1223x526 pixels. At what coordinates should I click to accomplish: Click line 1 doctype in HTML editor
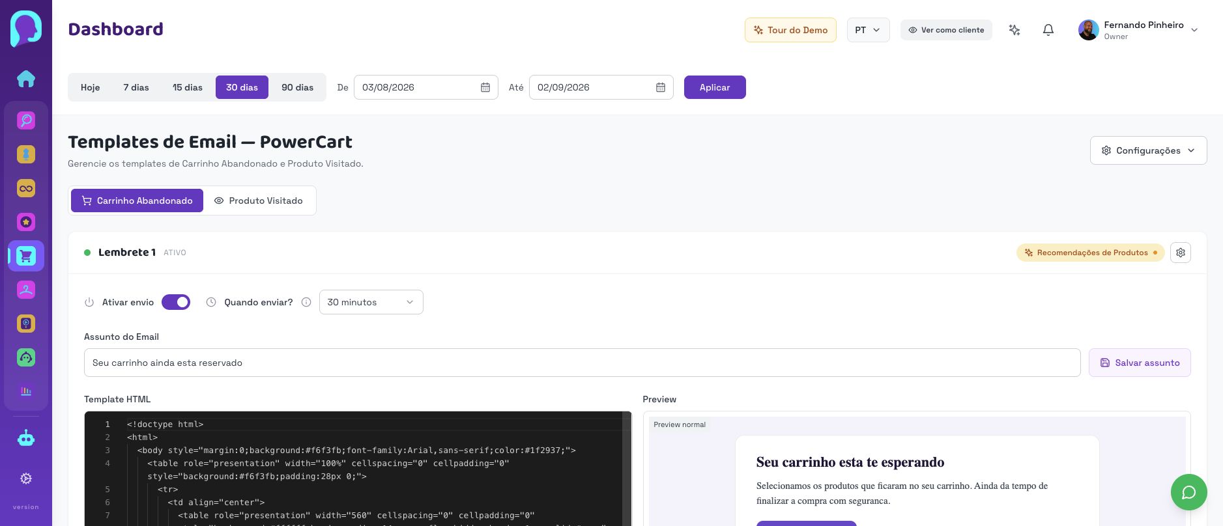(165, 424)
